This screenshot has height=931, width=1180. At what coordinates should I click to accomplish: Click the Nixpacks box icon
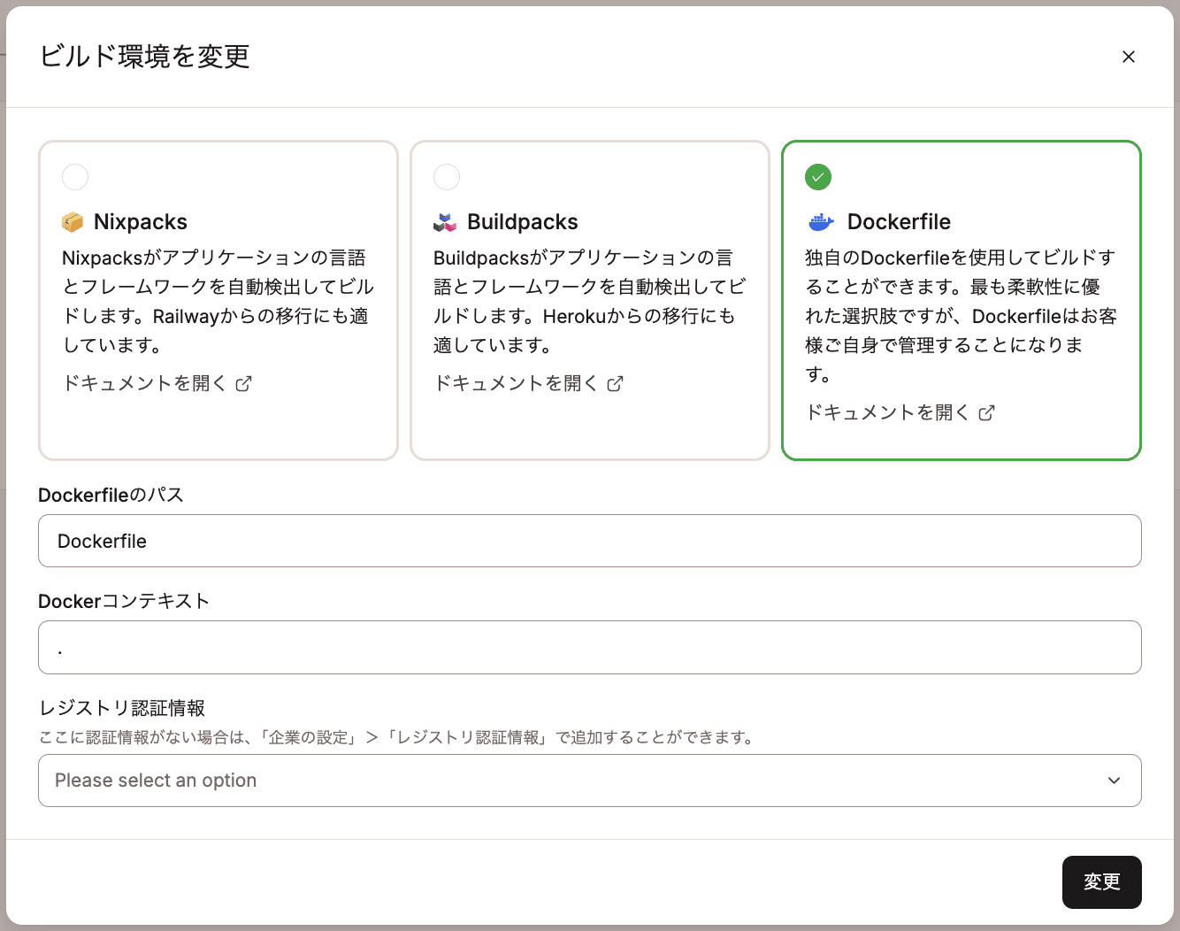[73, 222]
